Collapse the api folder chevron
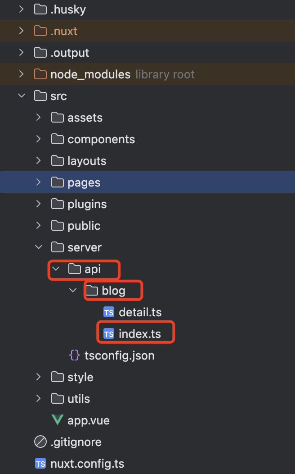295x474 pixels. tap(56, 269)
